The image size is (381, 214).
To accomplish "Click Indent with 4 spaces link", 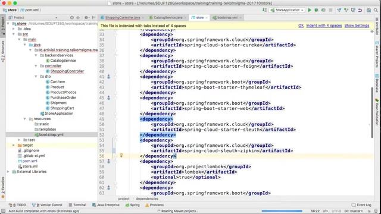I will [324, 26].
